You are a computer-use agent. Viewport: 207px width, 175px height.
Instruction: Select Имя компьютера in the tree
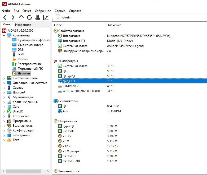click(x=30, y=45)
